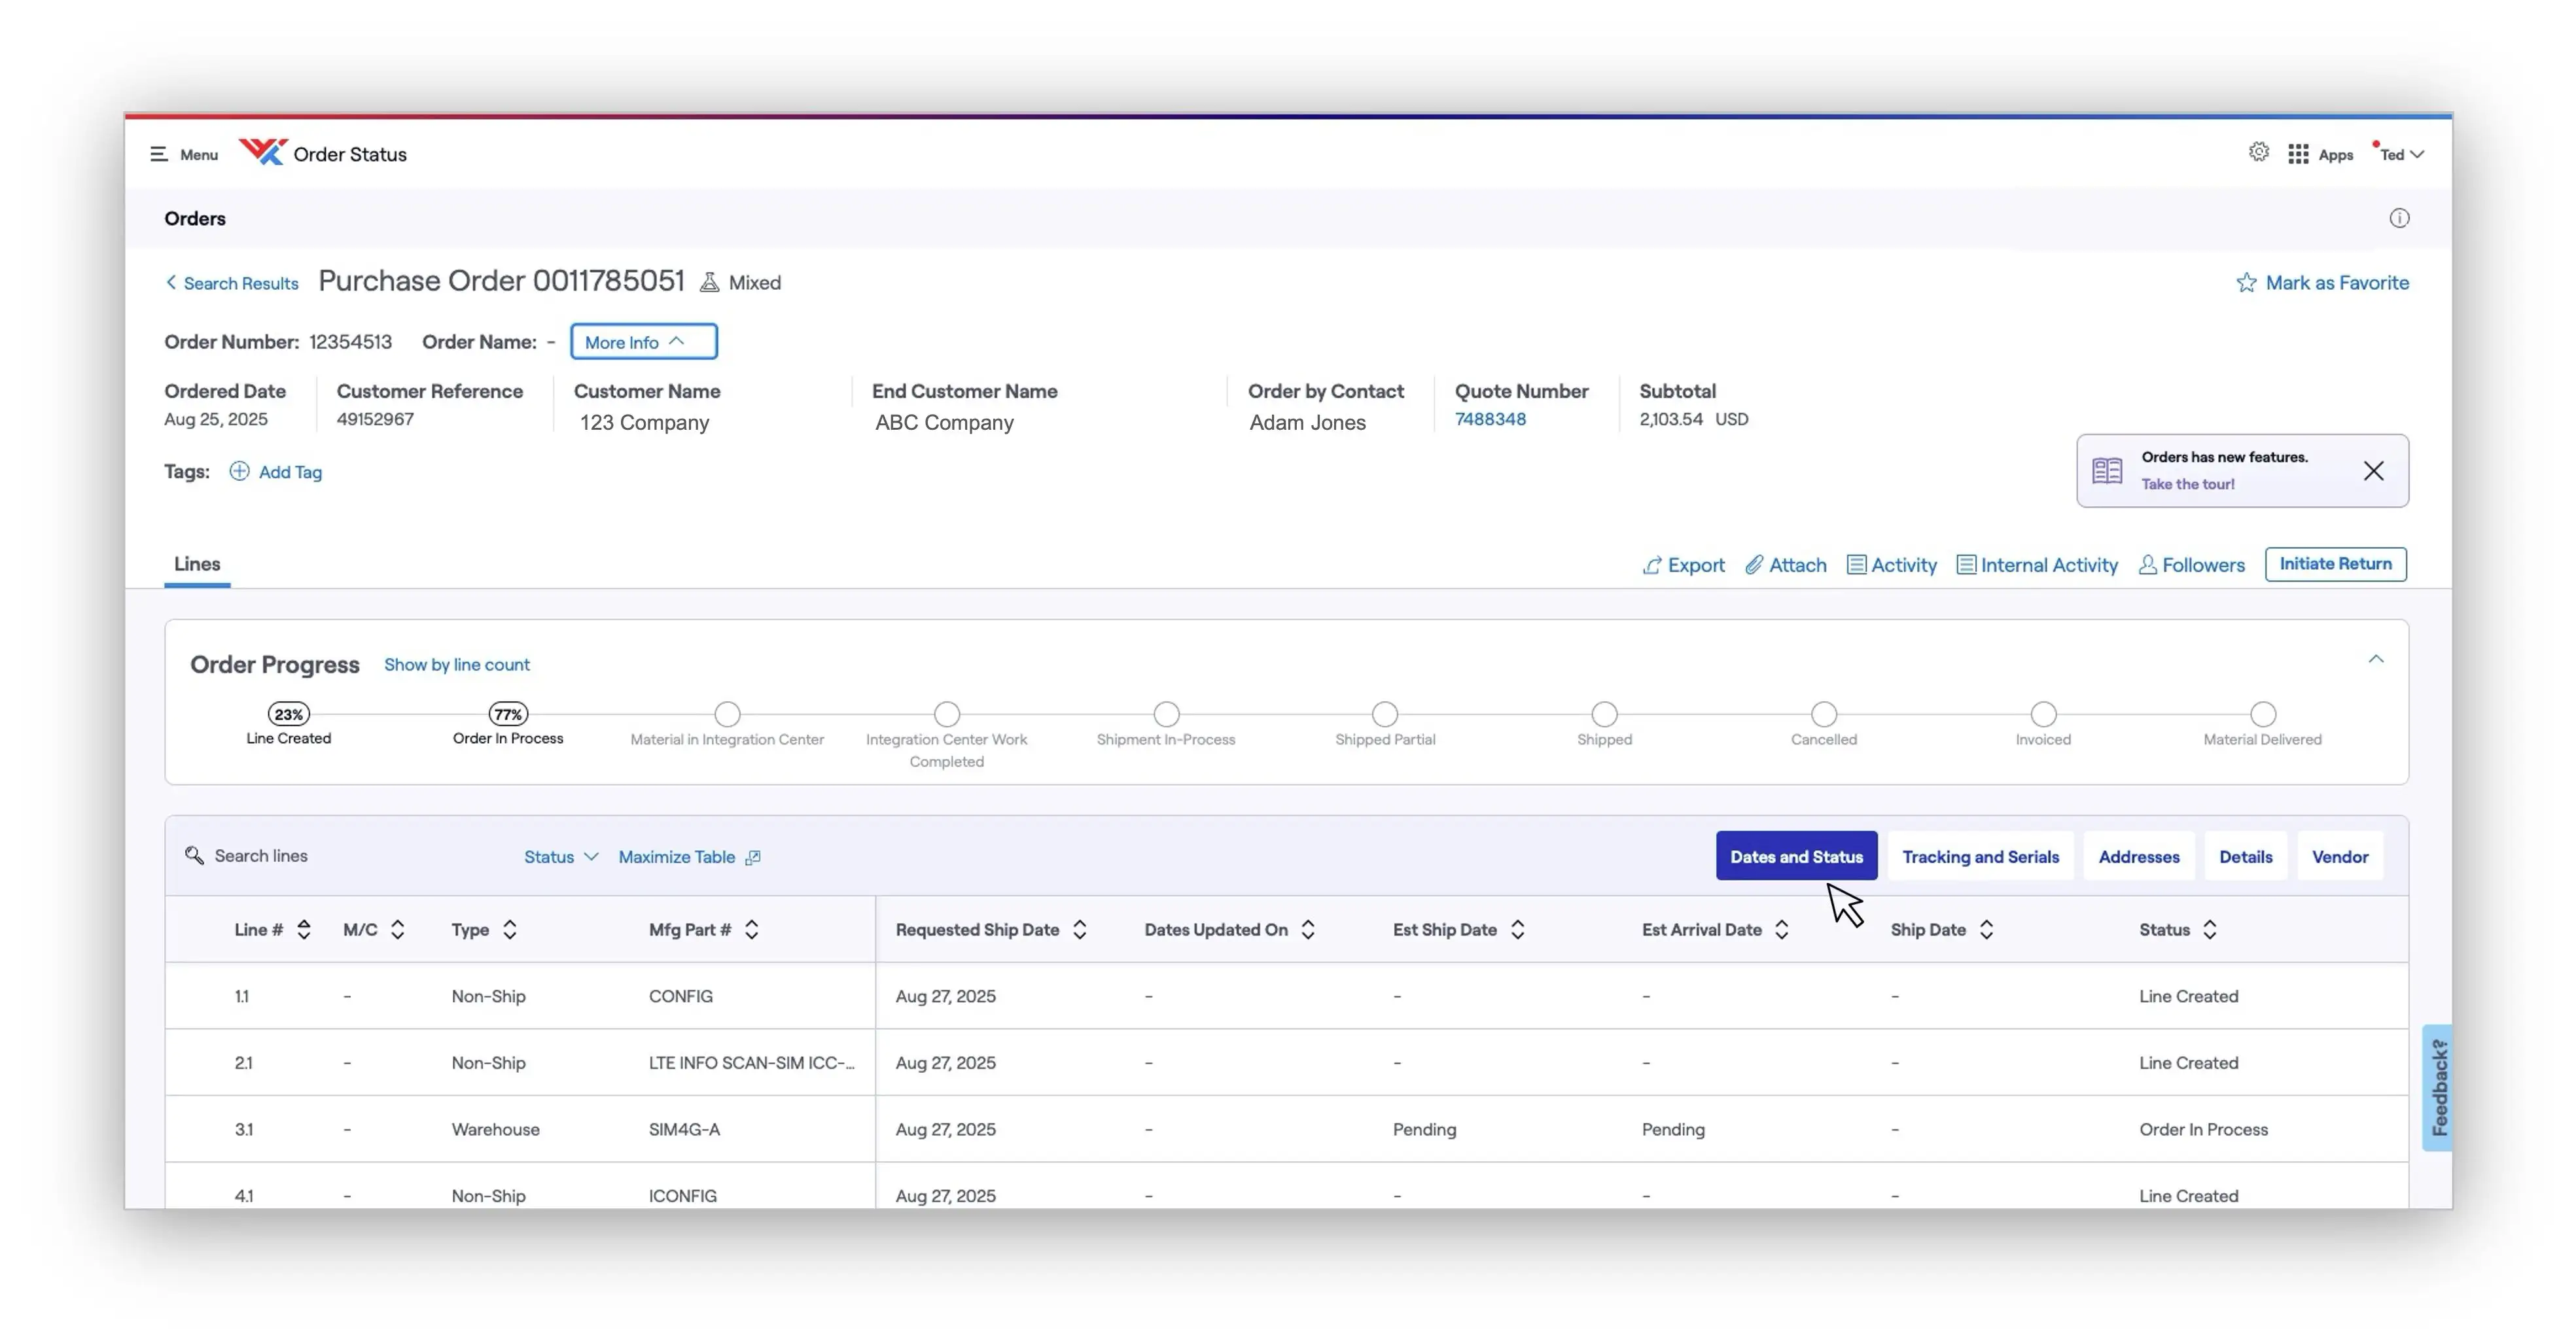The height and width of the screenshot is (1343, 2576).
Task: Click the Orders info circle icon
Action: point(2399,218)
